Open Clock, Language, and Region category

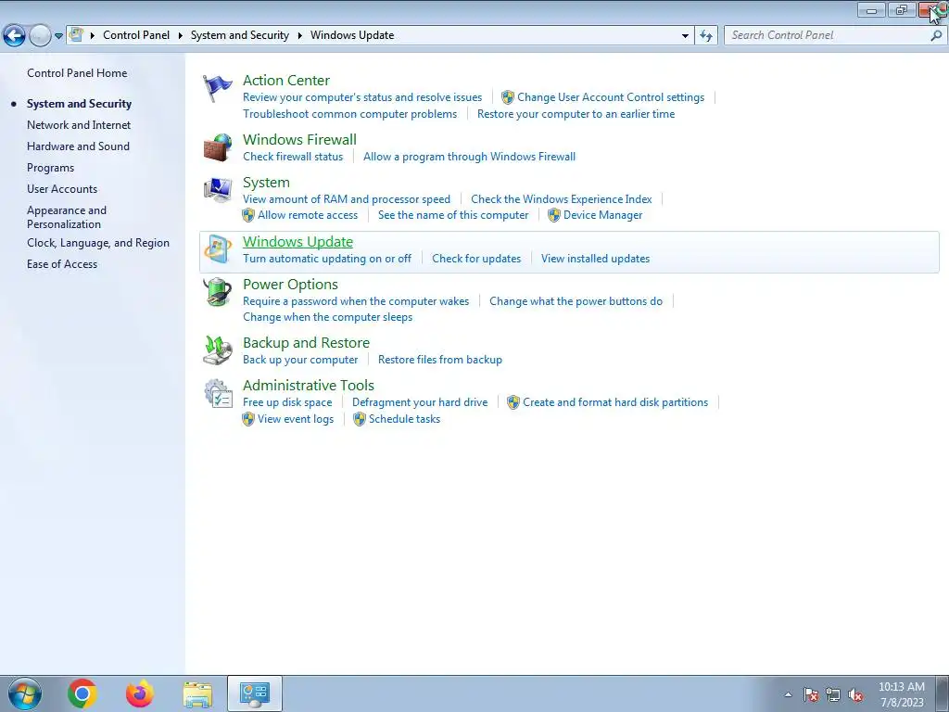coord(98,243)
